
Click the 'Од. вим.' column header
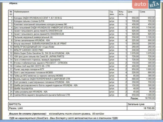pos(112,13)
